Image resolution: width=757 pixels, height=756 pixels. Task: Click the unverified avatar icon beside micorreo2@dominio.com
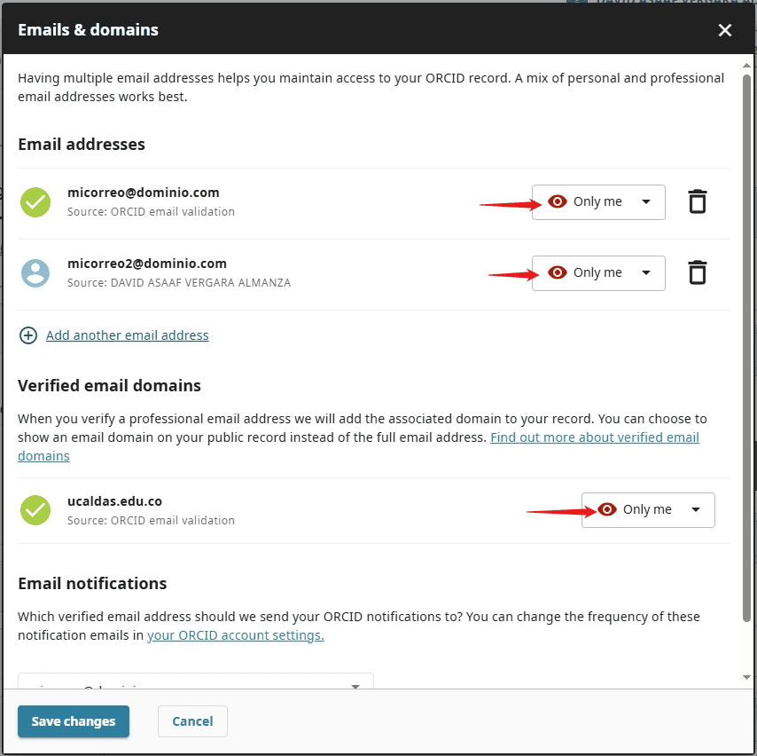pos(35,272)
